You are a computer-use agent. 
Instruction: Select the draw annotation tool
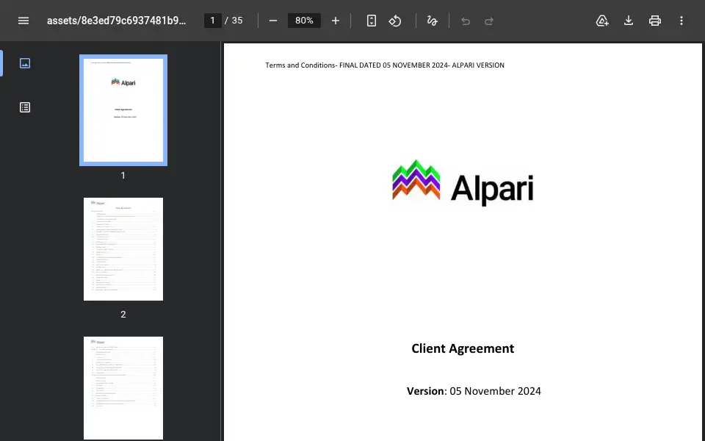pyautogui.click(x=432, y=21)
